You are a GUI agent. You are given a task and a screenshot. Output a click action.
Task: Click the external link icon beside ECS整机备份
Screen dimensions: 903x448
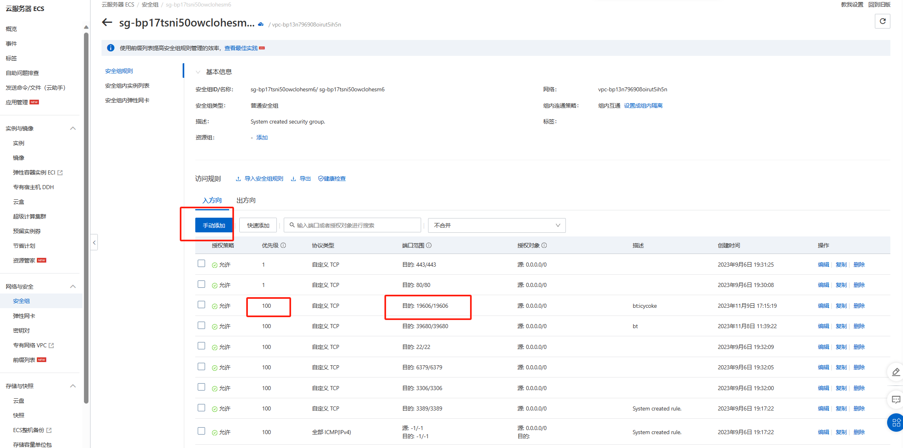coord(49,430)
